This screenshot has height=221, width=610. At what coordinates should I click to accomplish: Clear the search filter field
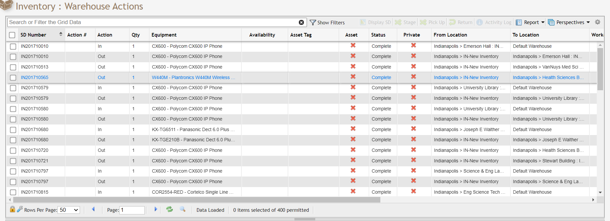(x=301, y=22)
